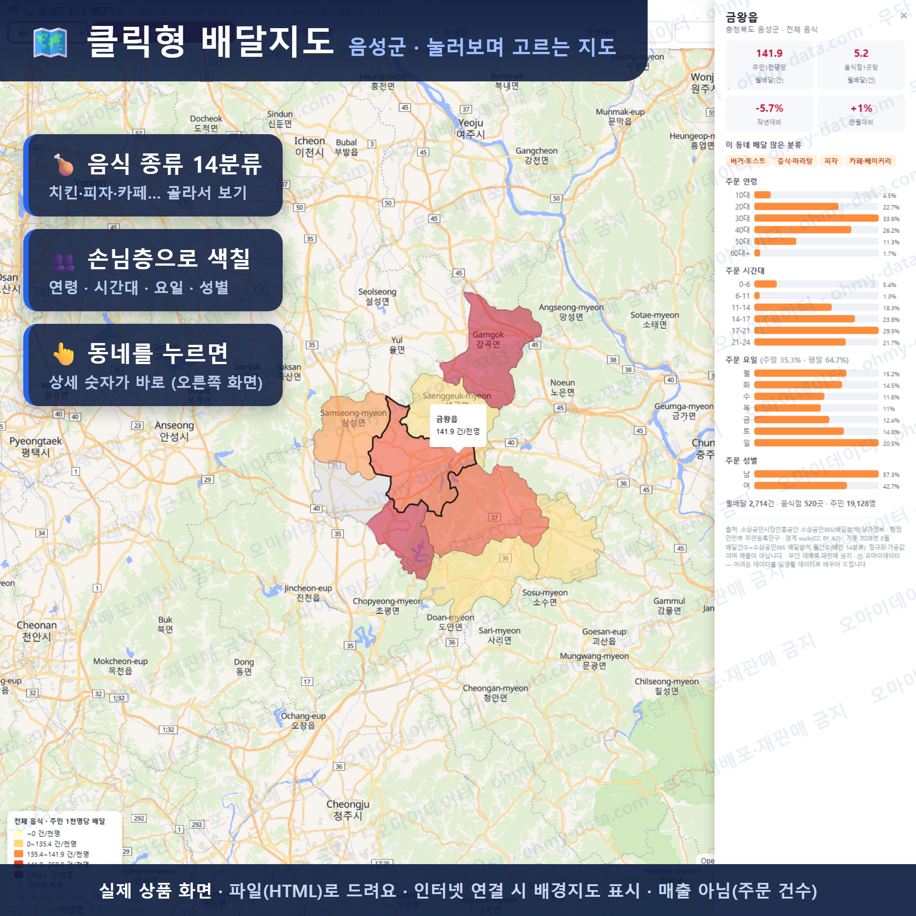
Task: Click the 14-17 time slot bar
Action: (816, 319)
